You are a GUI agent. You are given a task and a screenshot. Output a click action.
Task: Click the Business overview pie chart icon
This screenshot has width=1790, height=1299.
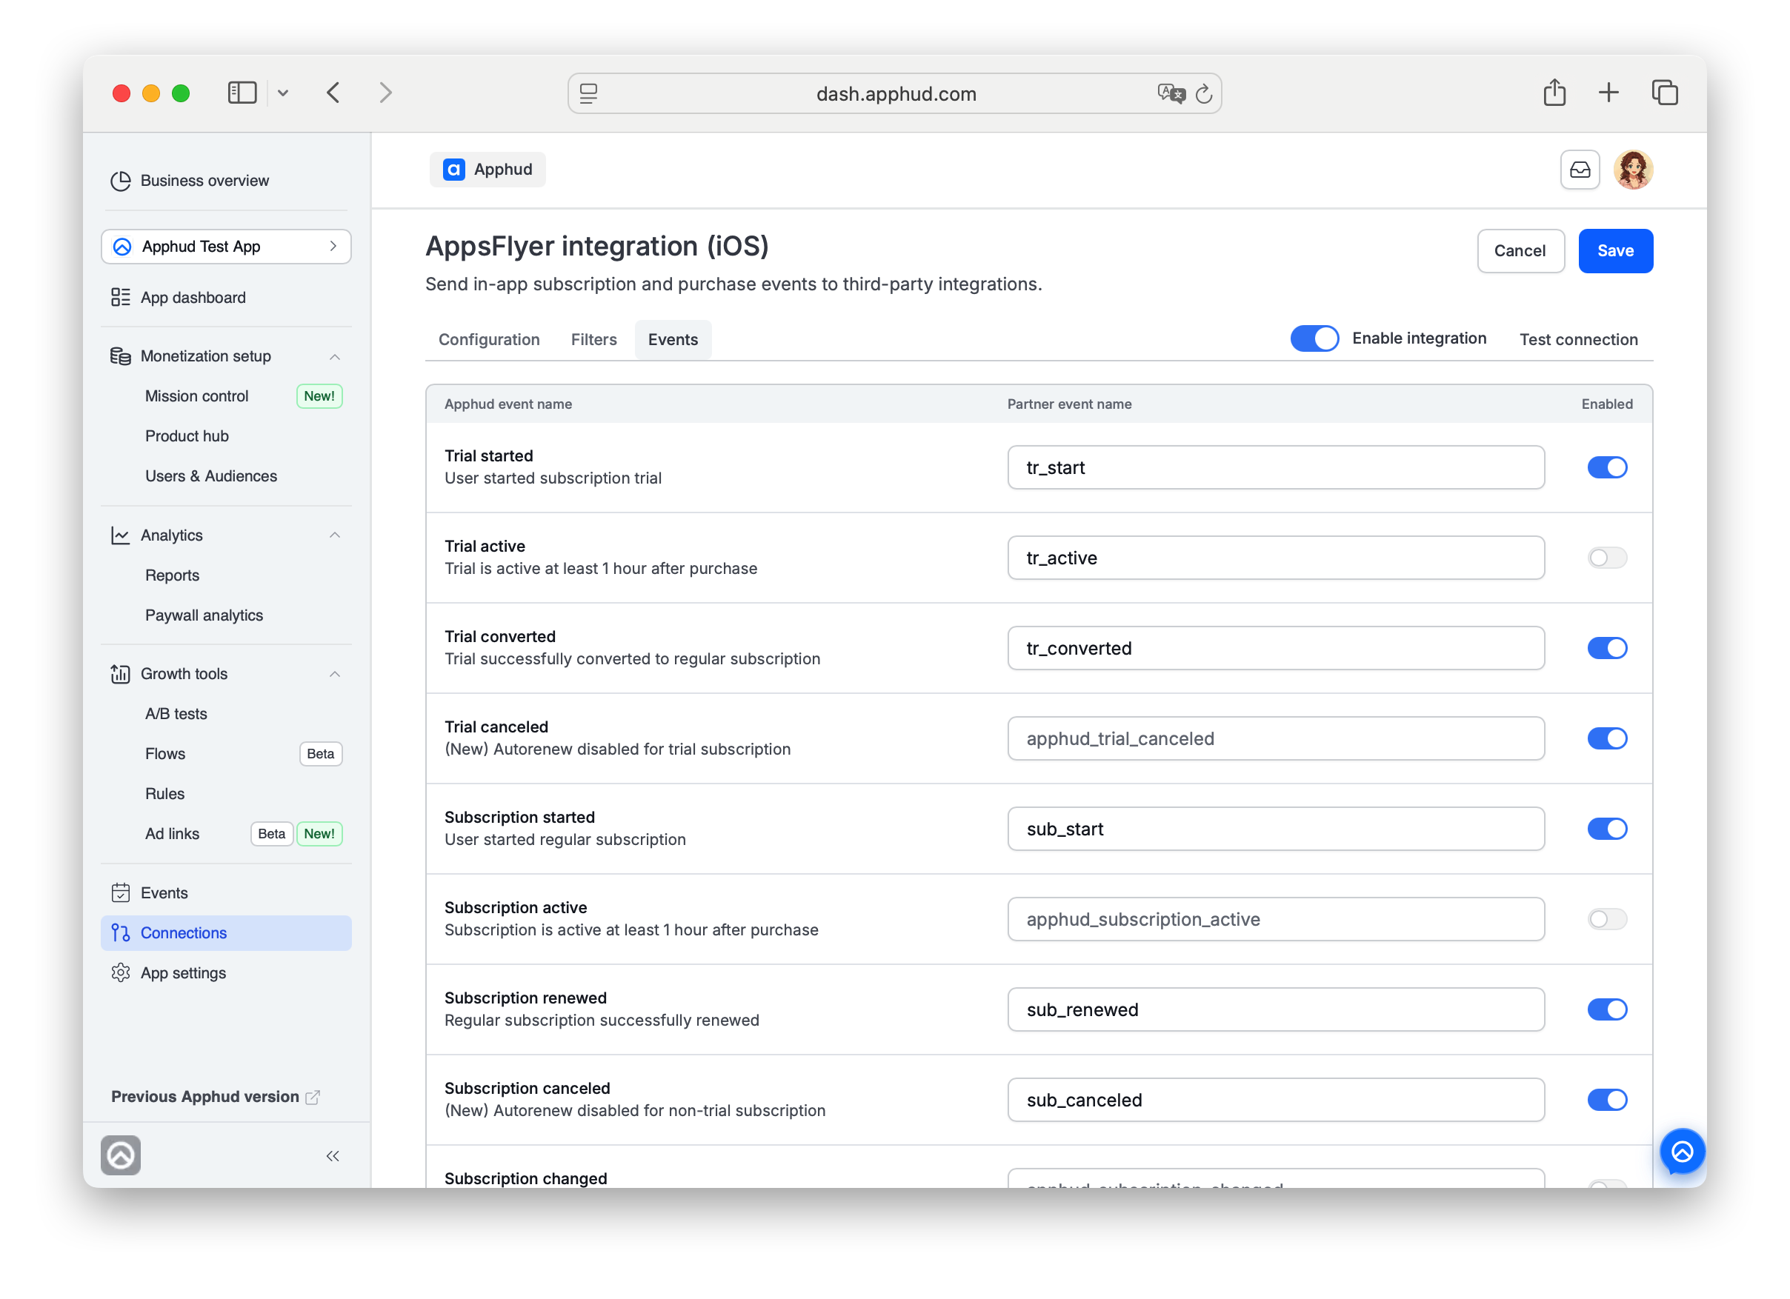coord(120,181)
